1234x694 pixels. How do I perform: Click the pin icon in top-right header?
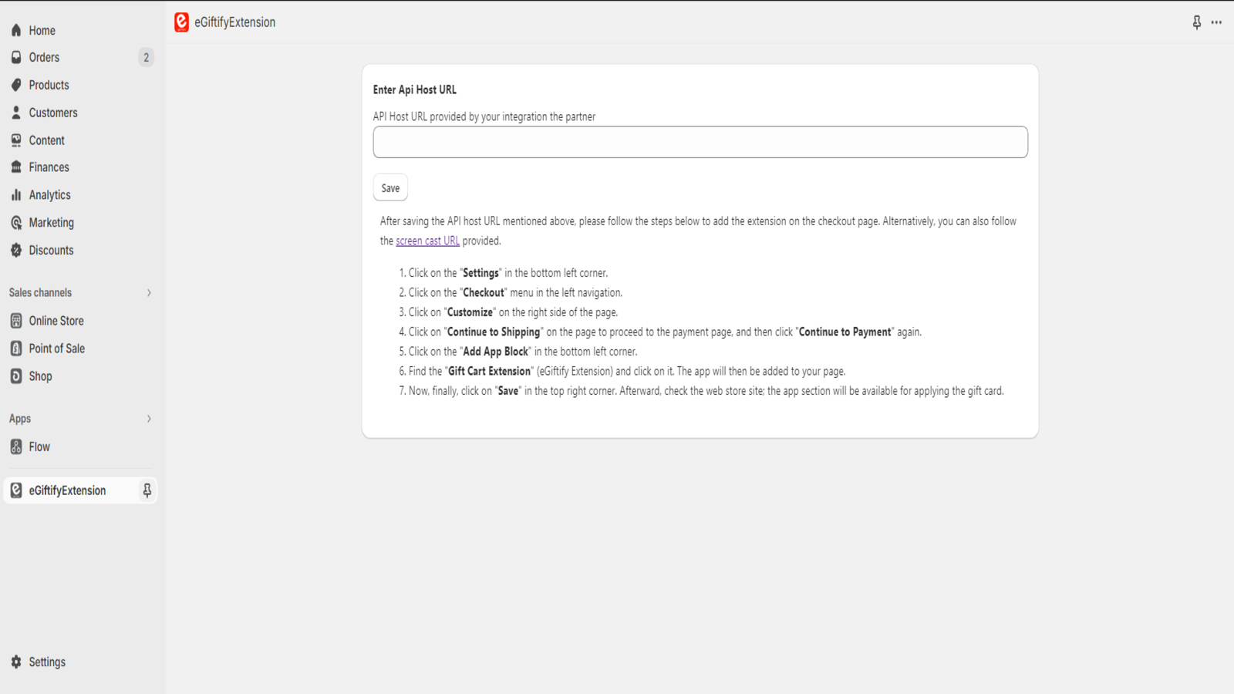click(1196, 22)
